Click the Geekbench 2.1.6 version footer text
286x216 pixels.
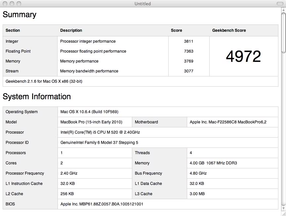pyautogui.click(x=44, y=81)
